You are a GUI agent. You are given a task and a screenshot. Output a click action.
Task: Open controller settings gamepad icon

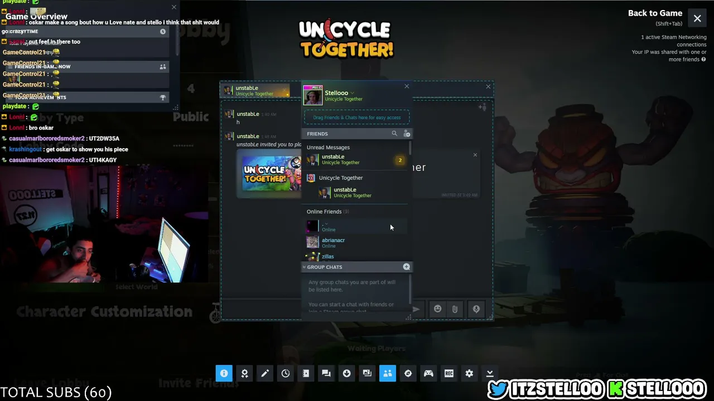428,373
